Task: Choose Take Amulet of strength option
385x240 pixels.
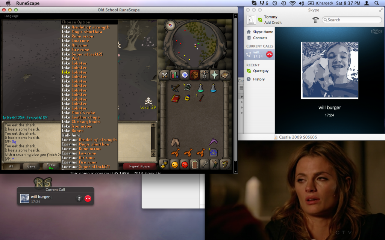Action: (85, 27)
